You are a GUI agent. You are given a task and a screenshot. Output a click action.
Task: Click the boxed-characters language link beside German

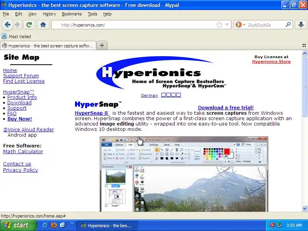[171, 95]
